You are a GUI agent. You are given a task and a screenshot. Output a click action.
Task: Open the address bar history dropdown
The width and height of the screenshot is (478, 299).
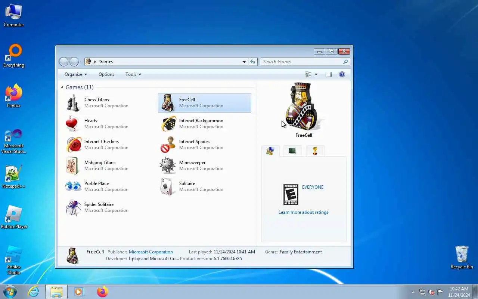tap(244, 62)
